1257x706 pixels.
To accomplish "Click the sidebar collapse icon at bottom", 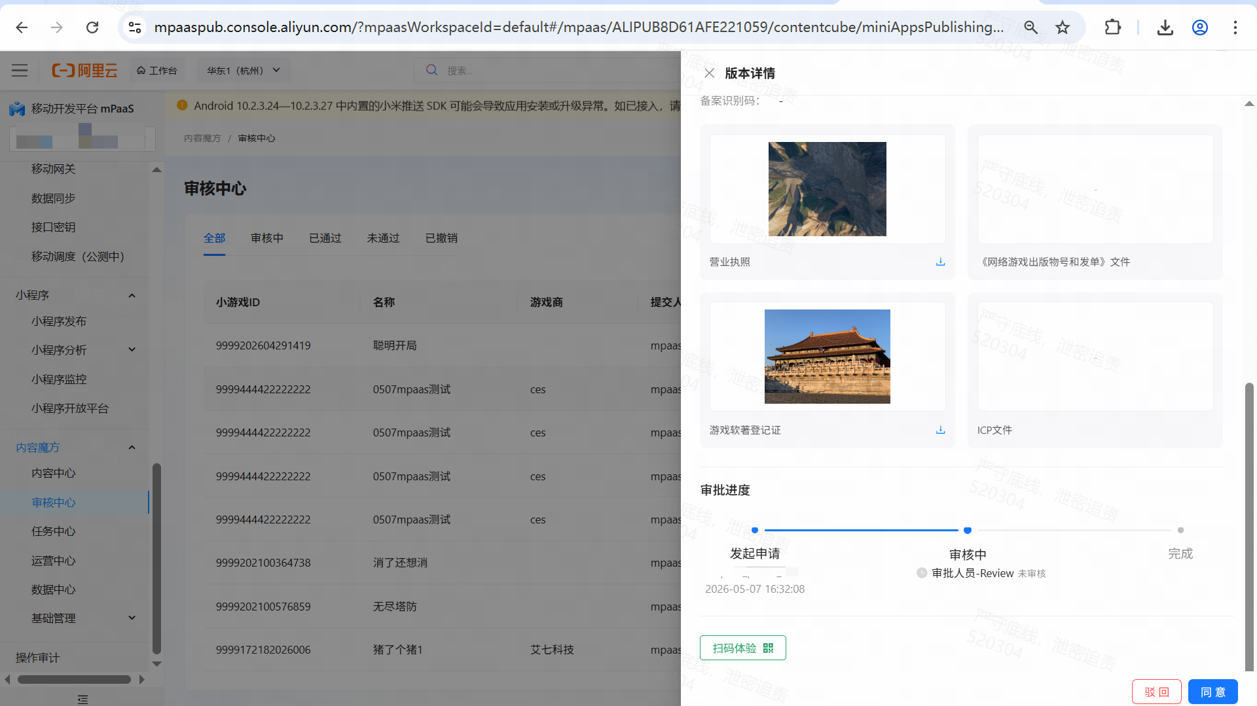I will [82, 699].
